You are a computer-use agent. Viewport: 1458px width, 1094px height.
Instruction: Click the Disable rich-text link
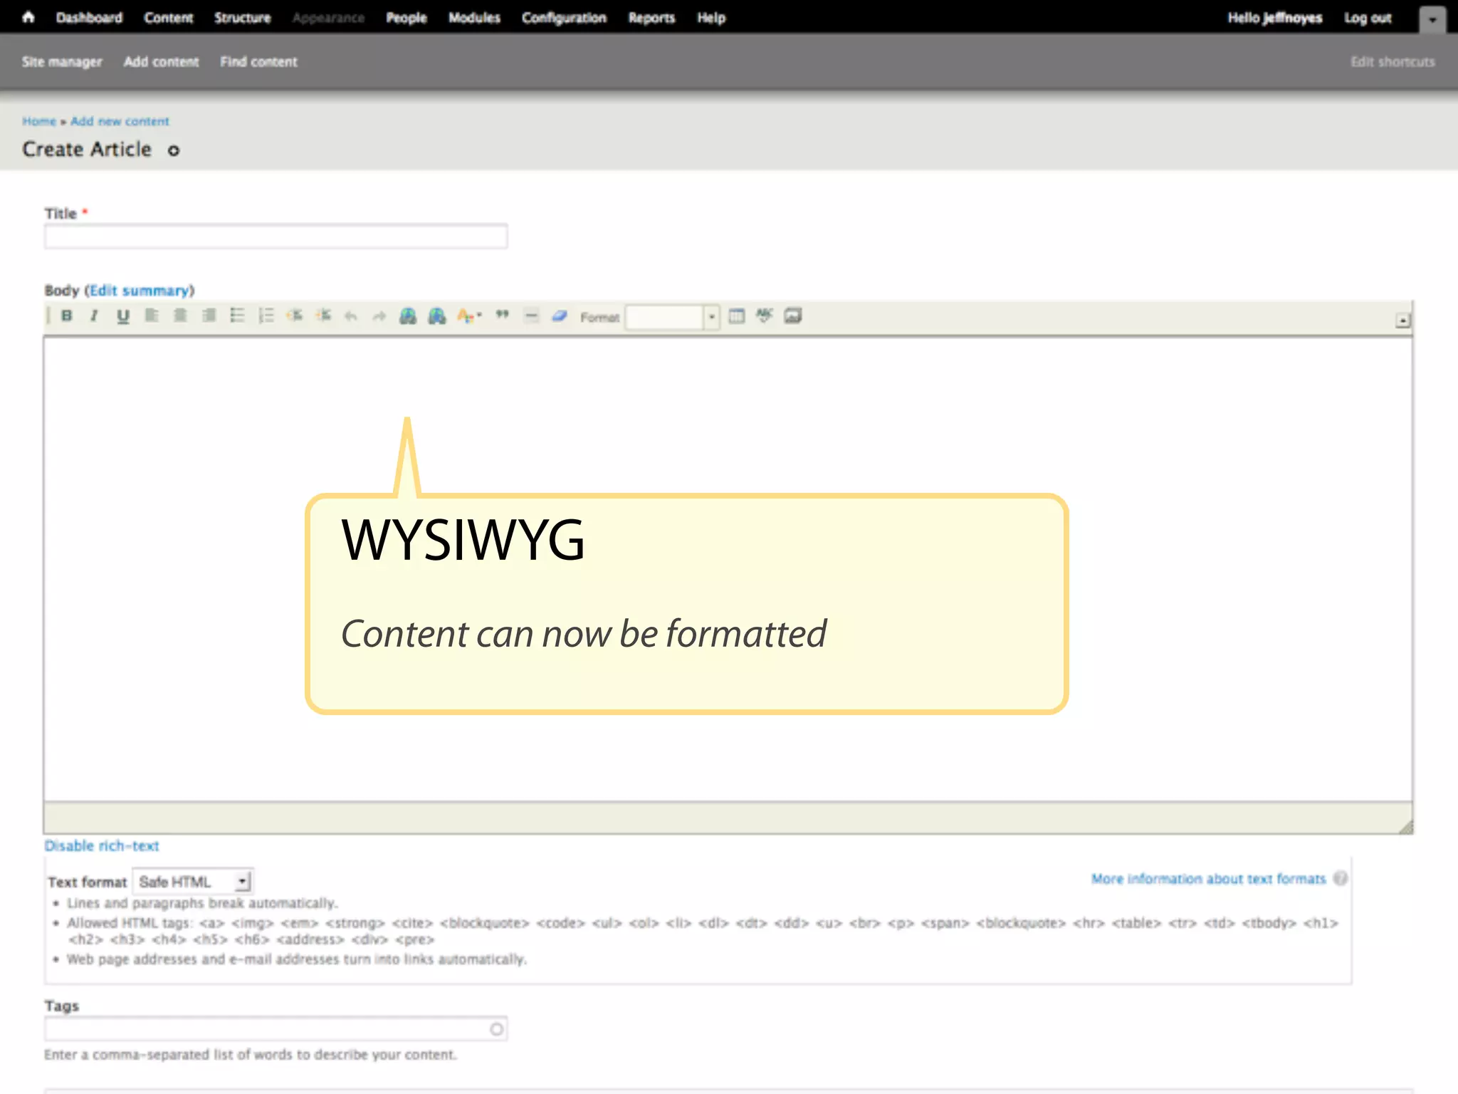pyautogui.click(x=102, y=845)
